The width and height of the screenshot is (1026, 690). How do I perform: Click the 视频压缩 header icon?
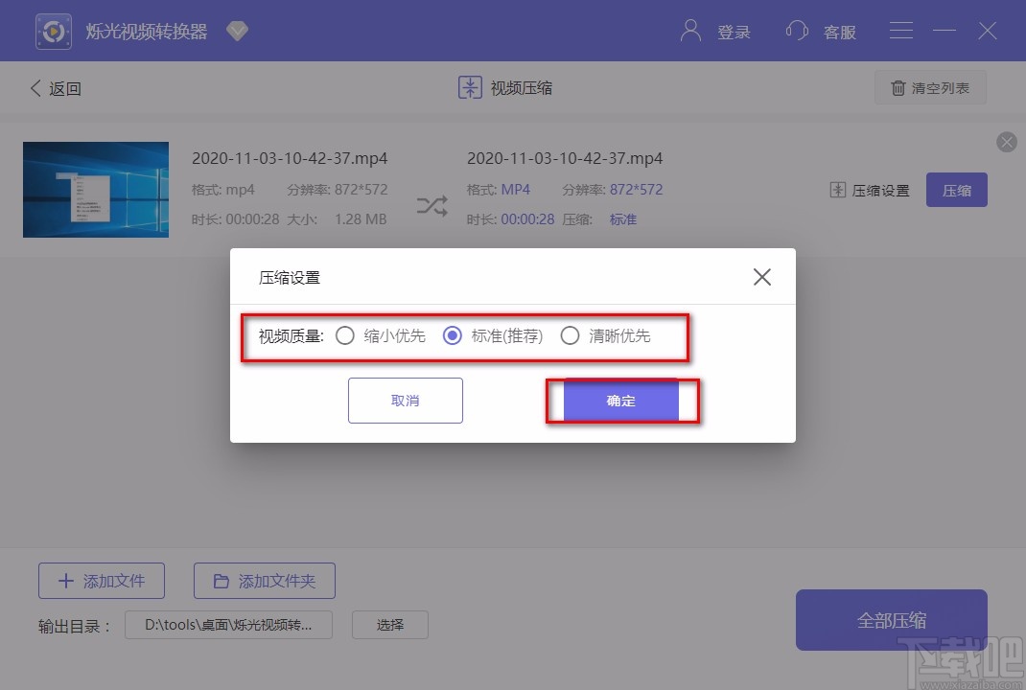pyautogui.click(x=469, y=87)
